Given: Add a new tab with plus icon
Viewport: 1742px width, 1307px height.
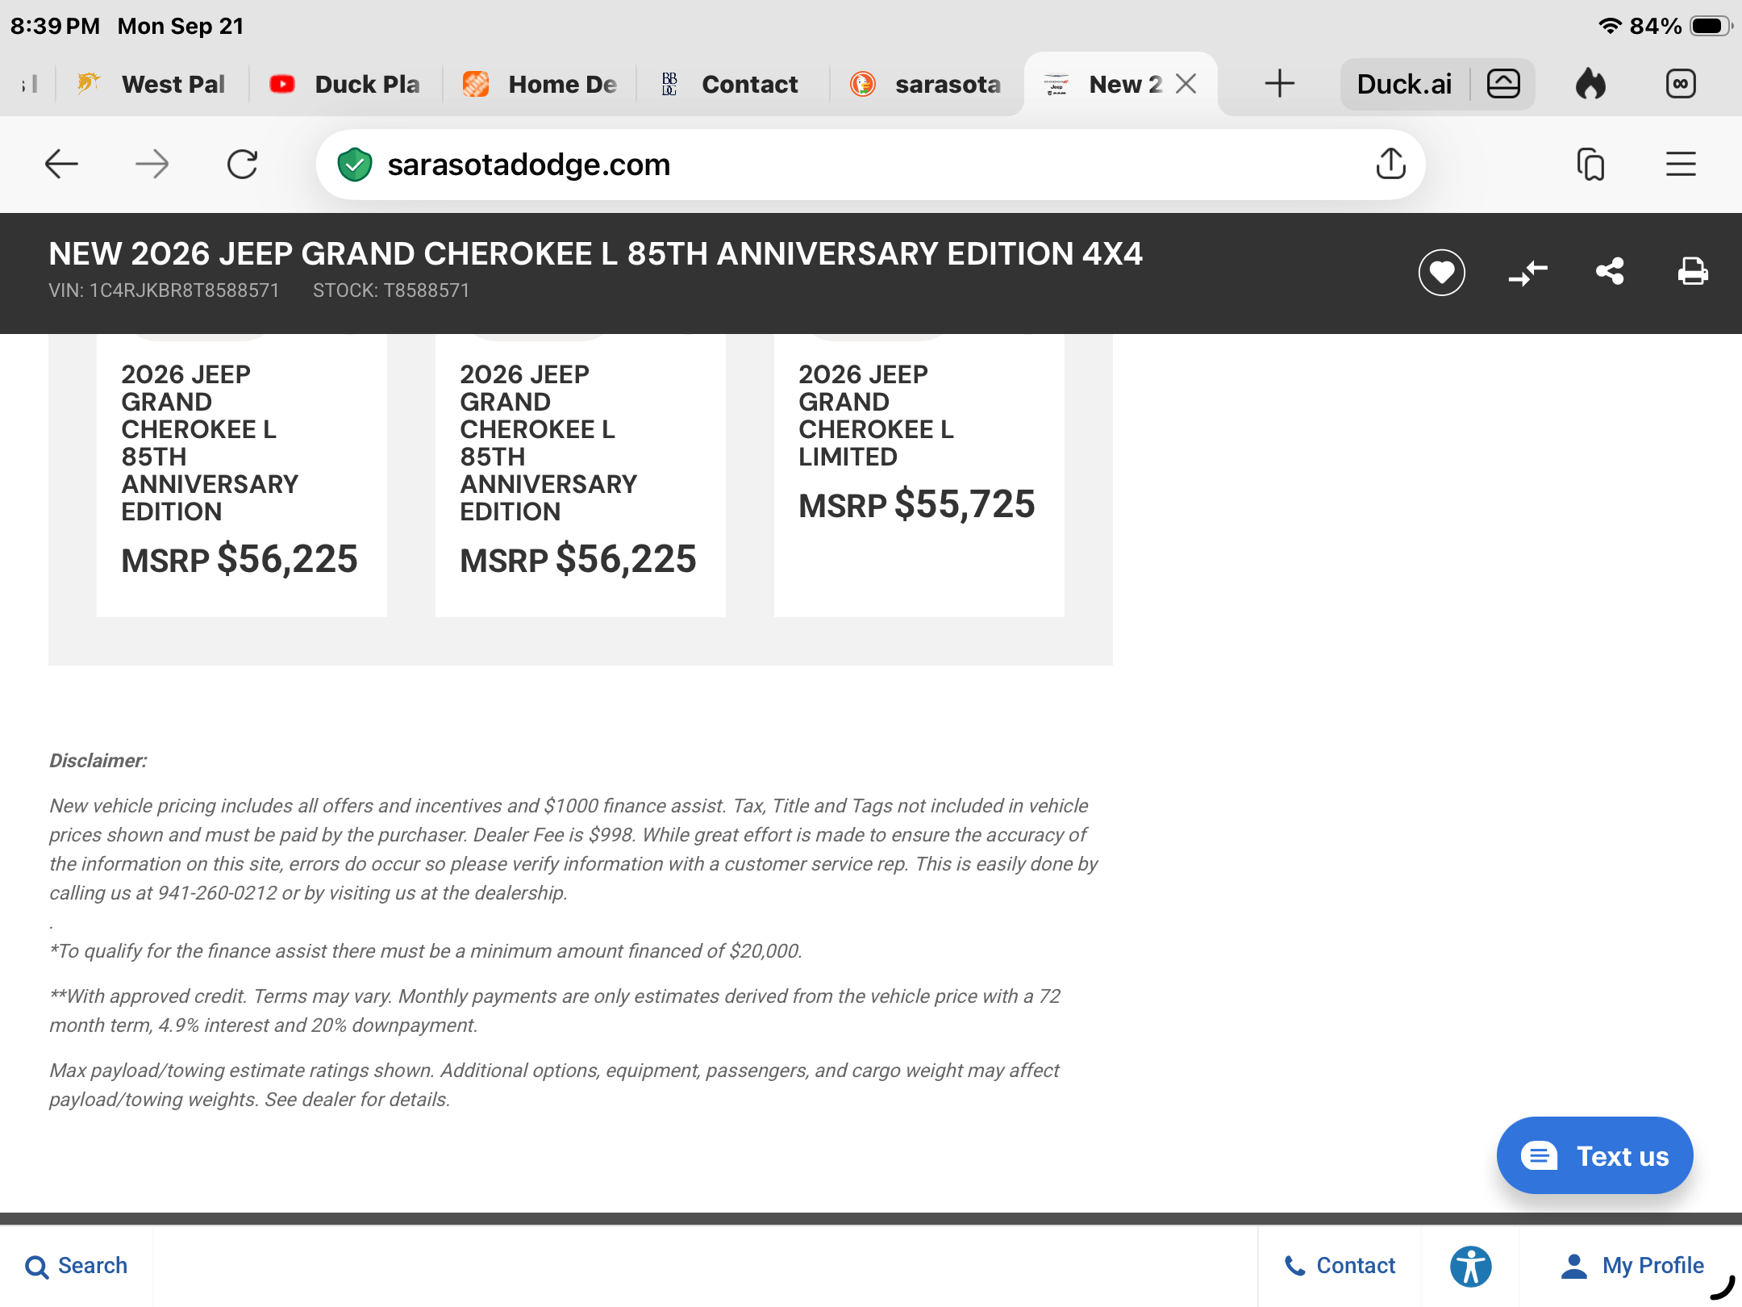Looking at the screenshot, I should (x=1279, y=84).
